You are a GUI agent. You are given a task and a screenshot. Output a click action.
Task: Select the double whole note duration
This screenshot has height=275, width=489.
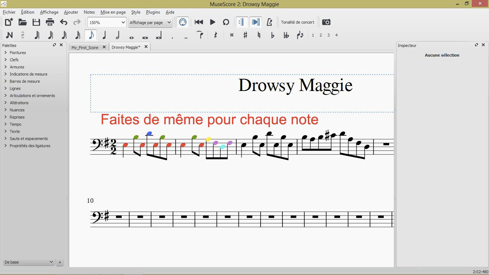click(145, 37)
